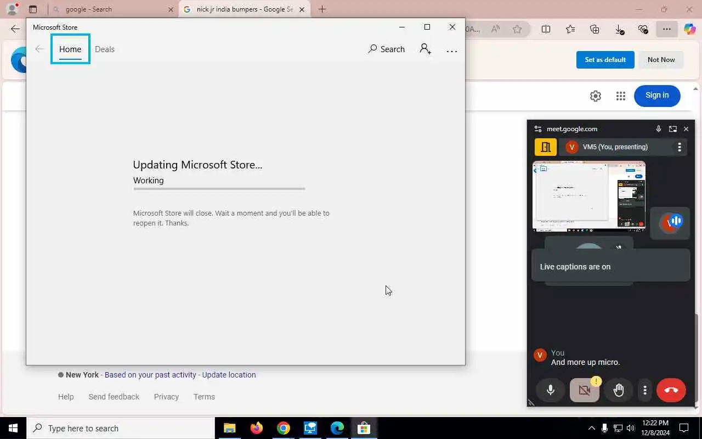Open the notification center
This screenshot has width=702, height=439.
pos(684,428)
